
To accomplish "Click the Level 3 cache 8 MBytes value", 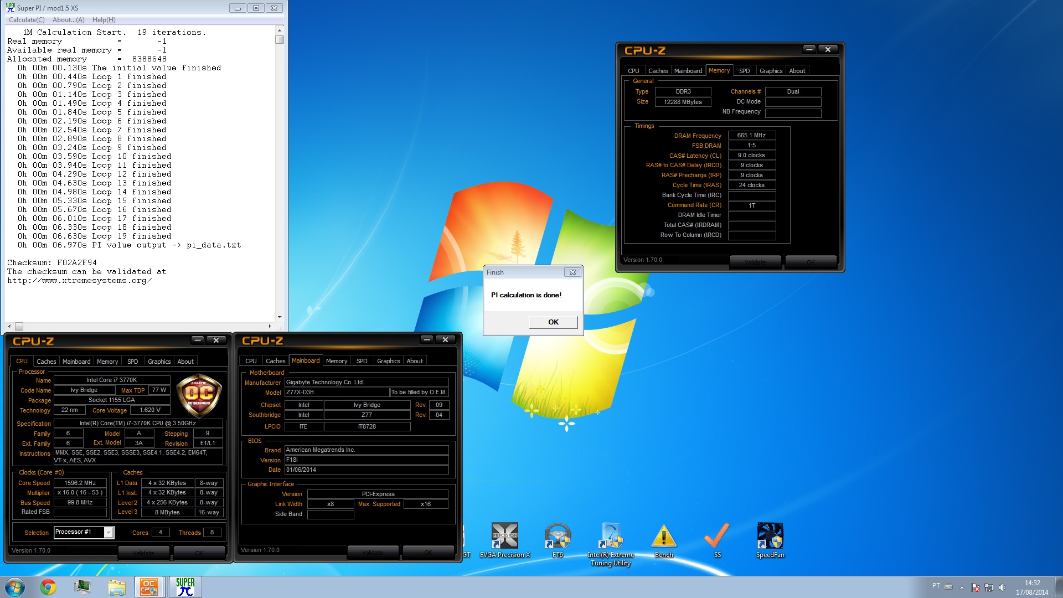I will [x=167, y=512].
